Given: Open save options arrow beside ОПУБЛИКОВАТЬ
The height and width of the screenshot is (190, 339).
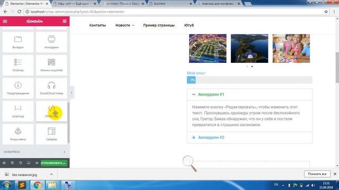Looking at the screenshot, I should pyautogui.click(x=65, y=163).
